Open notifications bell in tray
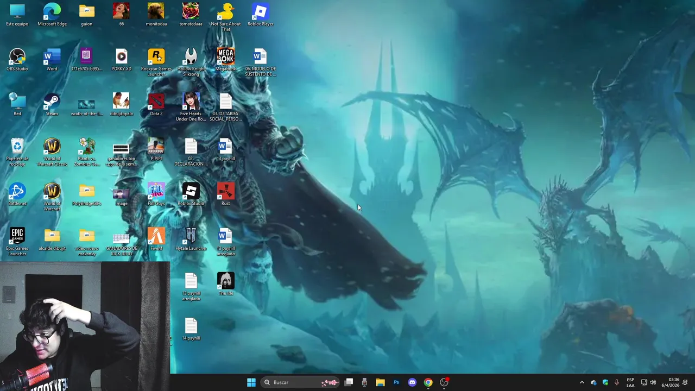This screenshot has width=695, height=391. tap(685, 382)
